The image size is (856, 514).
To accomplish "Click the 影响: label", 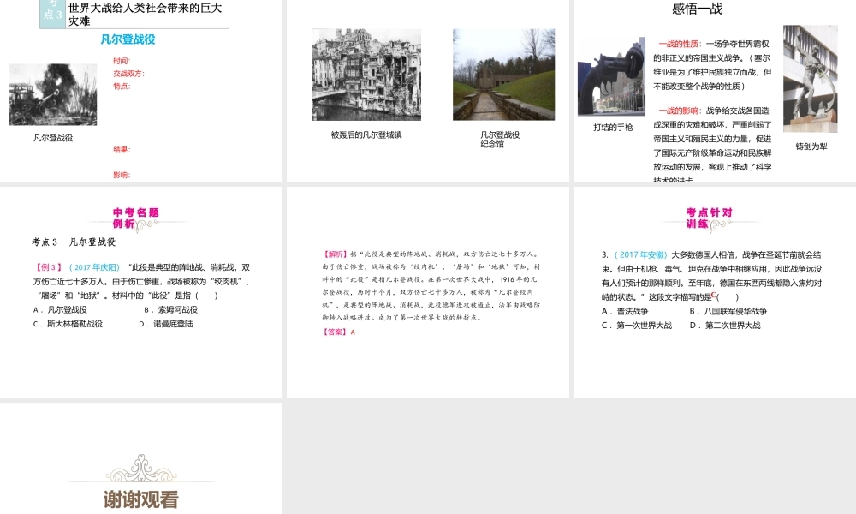I will coord(122,175).
